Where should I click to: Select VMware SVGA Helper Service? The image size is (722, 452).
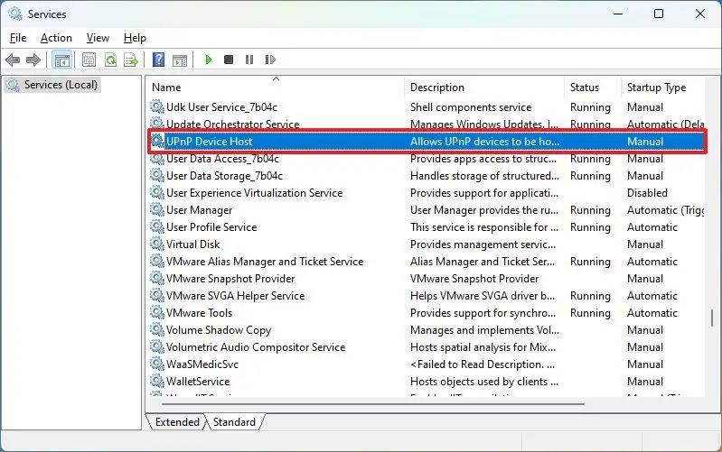235,295
